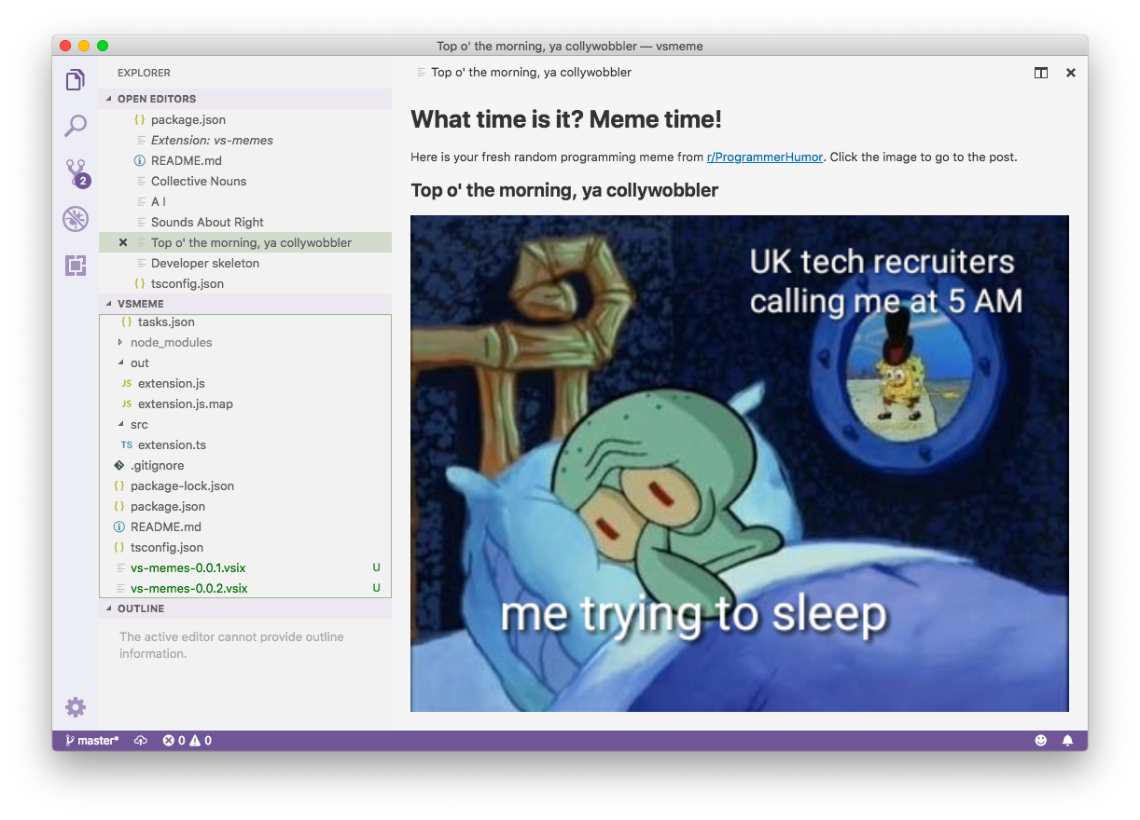This screenshot has width=1140, height=820.
Task: Select vs-memes-0.0.2.vsix file
Action: [x=245, y=588]
